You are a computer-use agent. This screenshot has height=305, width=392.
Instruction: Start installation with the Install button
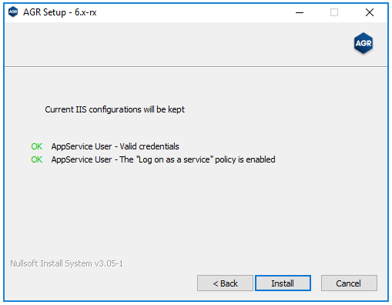pyautogui.click(x=283, y=283)
